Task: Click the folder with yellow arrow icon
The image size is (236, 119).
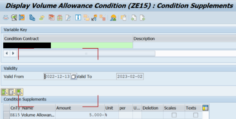Action: pyautogui.click(x=42, y=18)
